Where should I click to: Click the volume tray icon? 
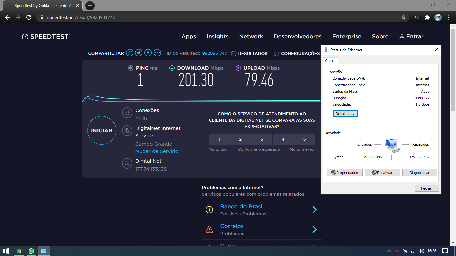click(421, 251)
